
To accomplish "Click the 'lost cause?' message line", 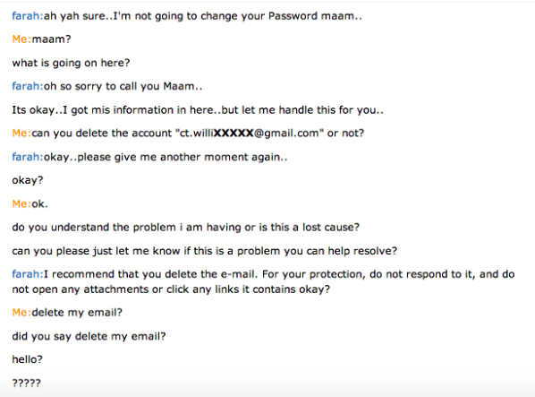I will tap(186, 228).
